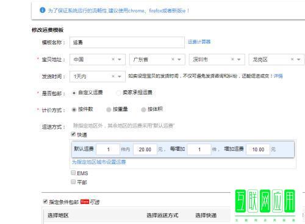Clear the 龙岗区 district selection x icon
This screenshot has width=305, height=224.
(x=292, y=59)
